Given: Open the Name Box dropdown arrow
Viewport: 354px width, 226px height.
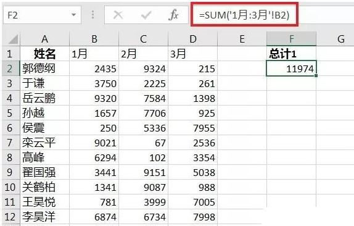Looking at the screenshot, I should coord(73,15).
